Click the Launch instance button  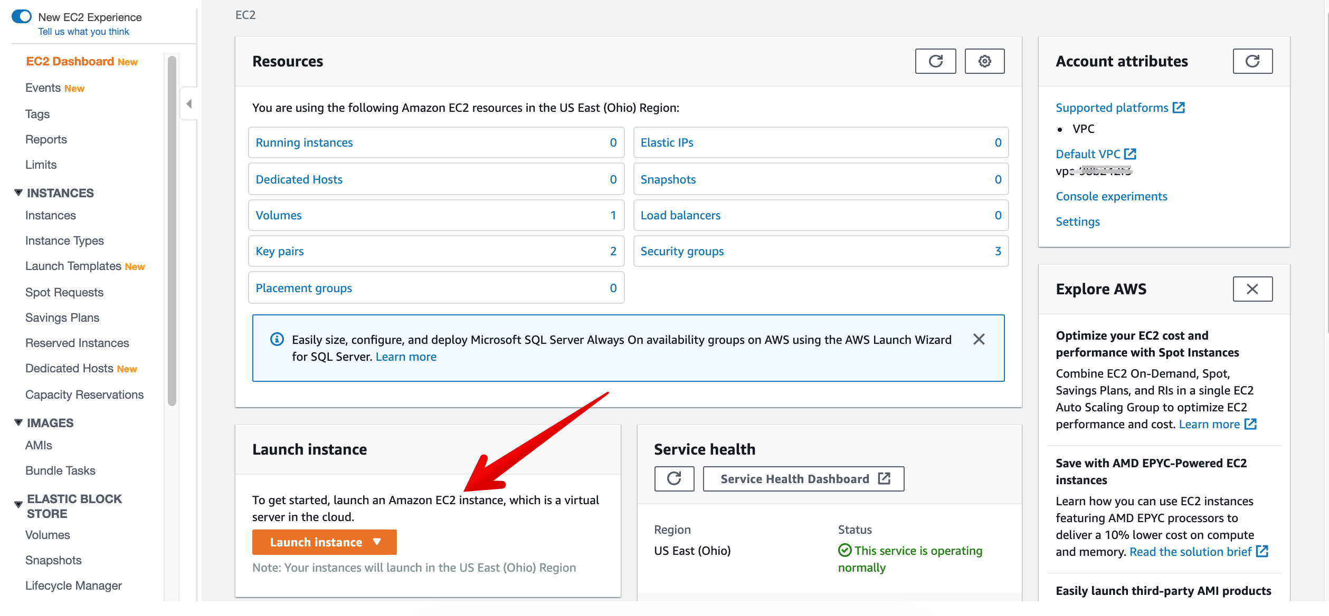click(x=316, y=542)
